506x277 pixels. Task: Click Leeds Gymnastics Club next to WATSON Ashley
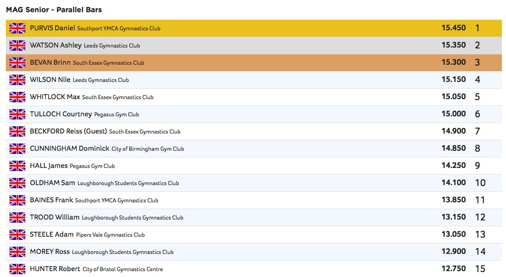[112, 46]
